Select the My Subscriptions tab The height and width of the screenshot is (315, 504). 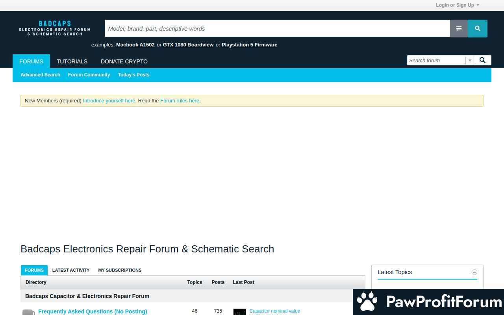pyautogui.click(x=120, y=270)
